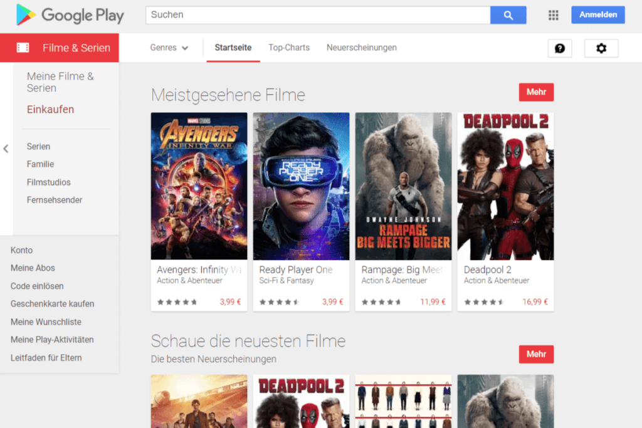The image size is (642, 428).
Task: Open the settings gear icon
Action: point(601,48)
